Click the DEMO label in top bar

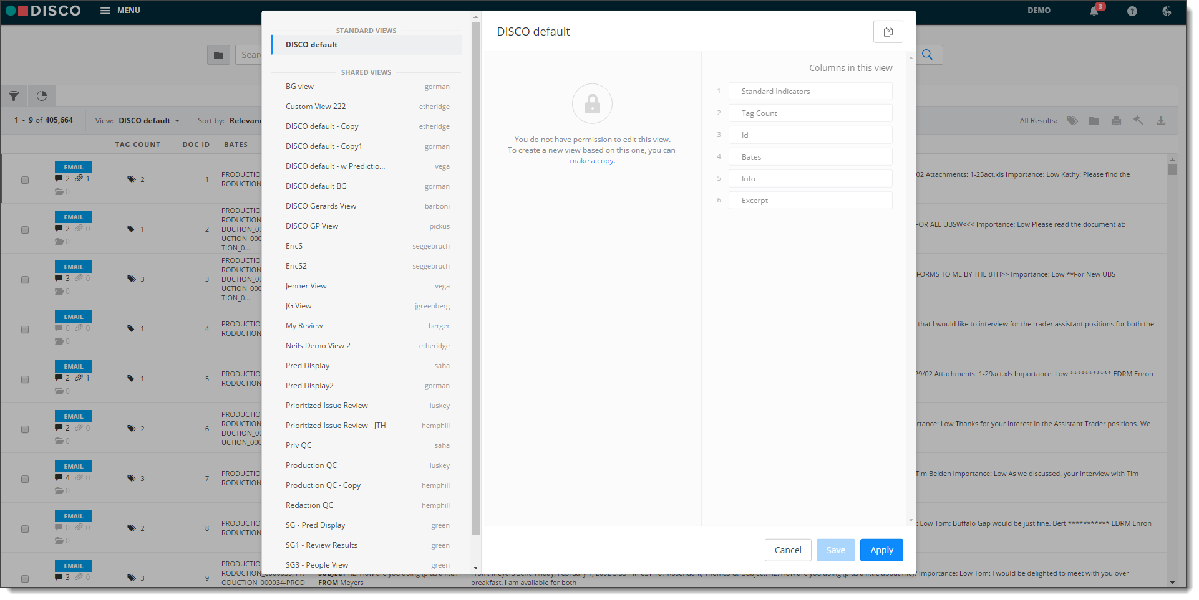(x=1039, y=11)
